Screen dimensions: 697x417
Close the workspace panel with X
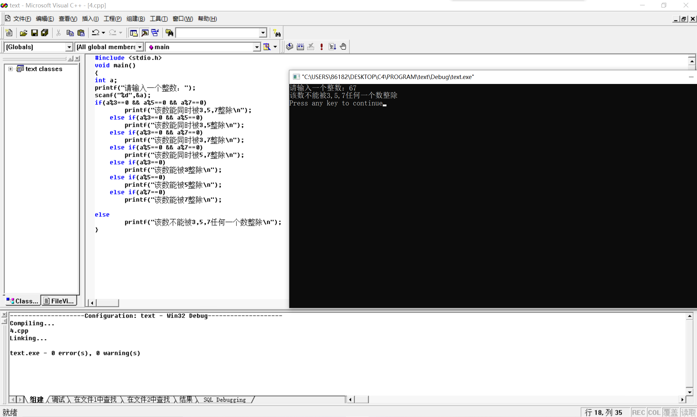[77, 58]
